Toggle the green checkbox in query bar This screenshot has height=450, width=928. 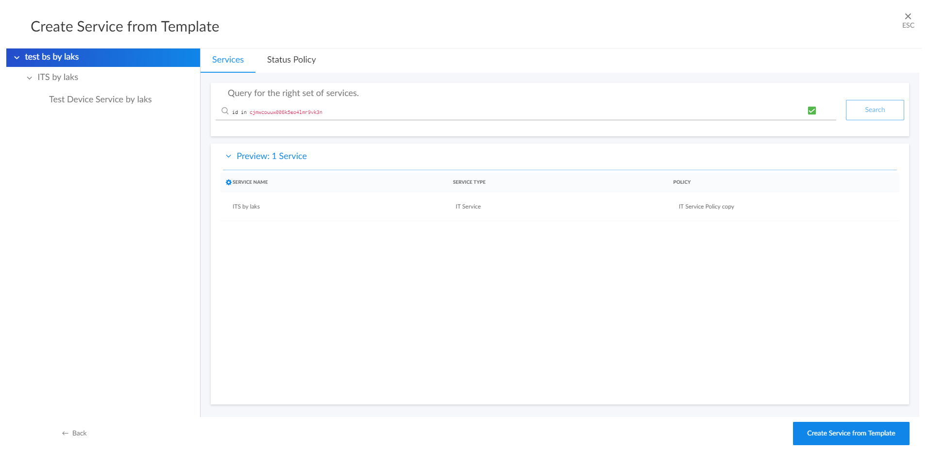[811, 111]
